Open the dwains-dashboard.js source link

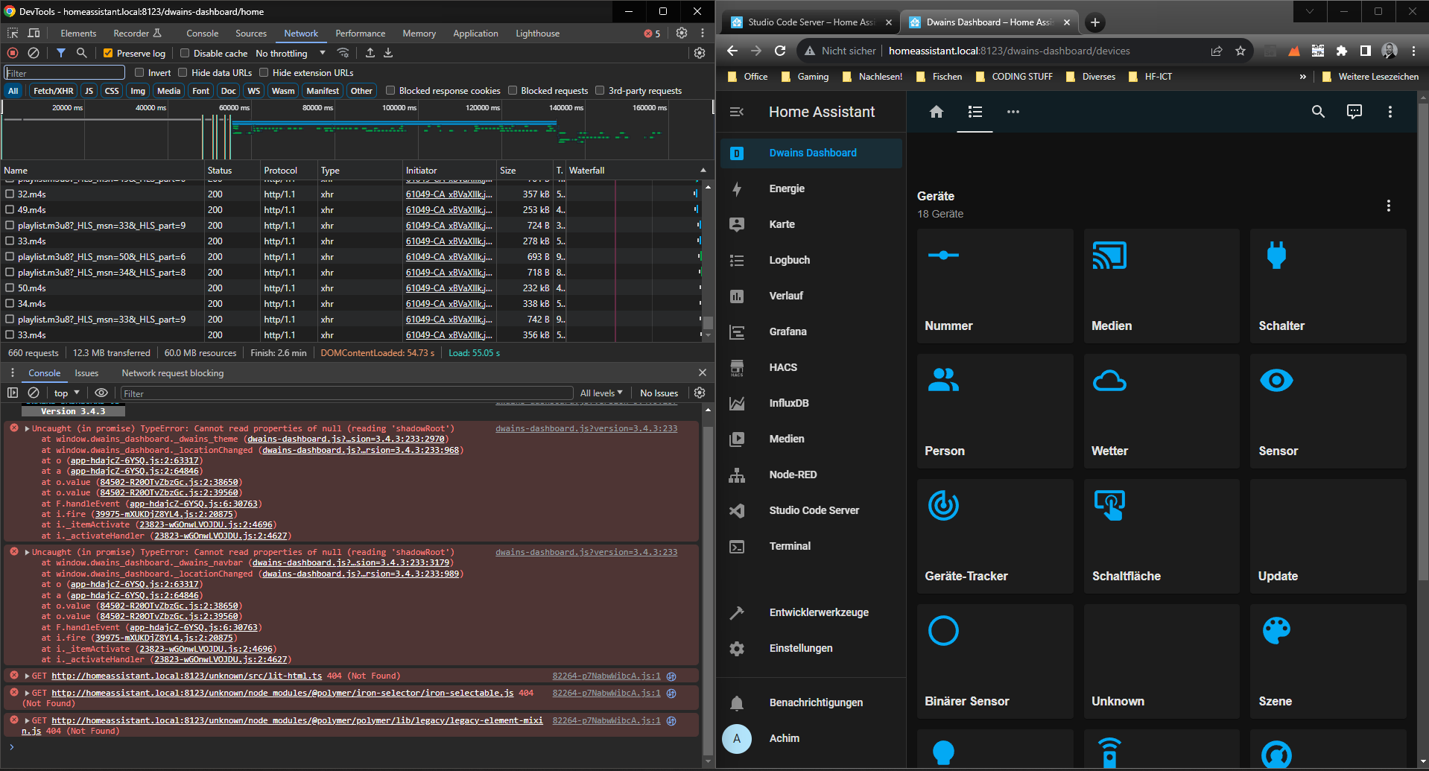(x=586, y=428)
